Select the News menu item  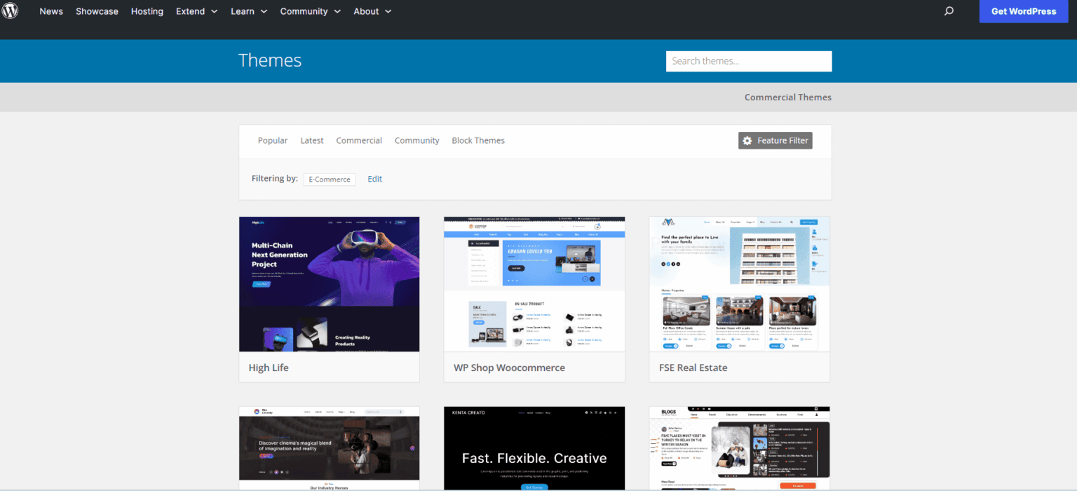pos(50,11)
